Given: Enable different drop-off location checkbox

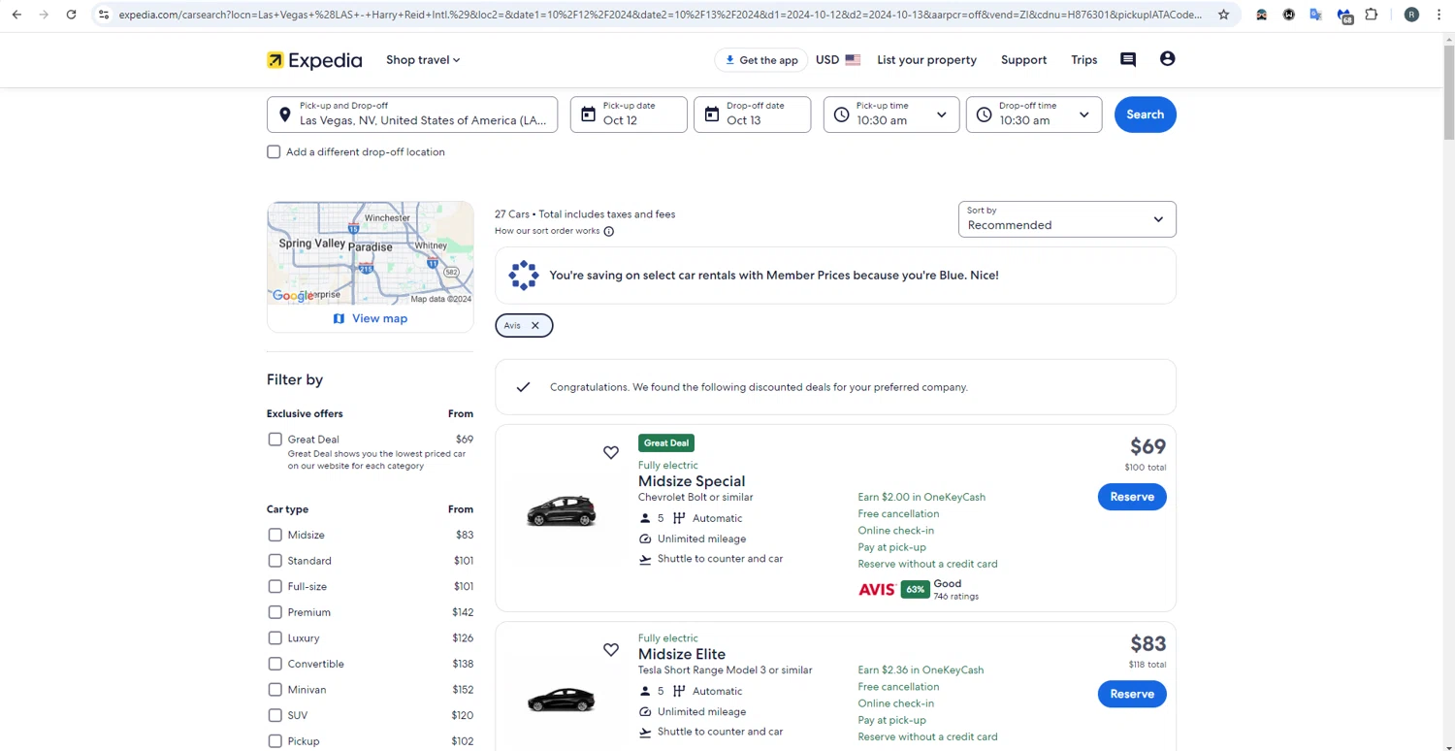Looking at the screenshot, I should pyautogui.click(x=274, y=152).
